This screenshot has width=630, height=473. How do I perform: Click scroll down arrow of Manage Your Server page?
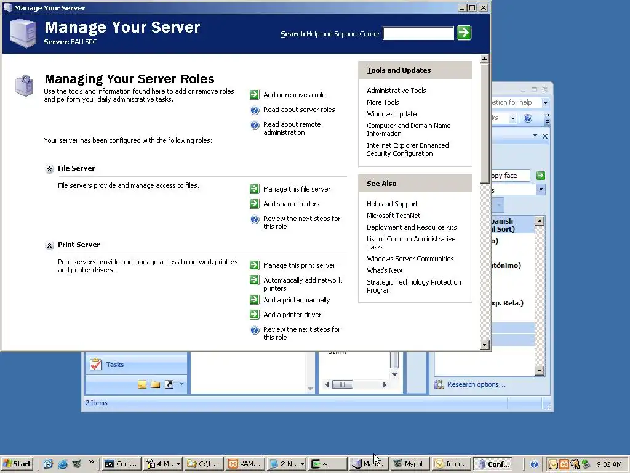click(485, 345)
